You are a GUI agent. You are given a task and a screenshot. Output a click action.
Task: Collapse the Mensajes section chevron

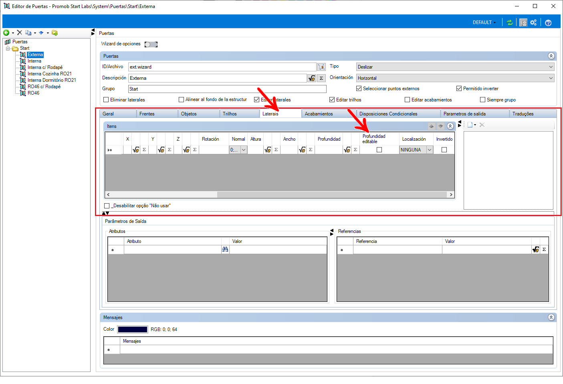point(551,317)
